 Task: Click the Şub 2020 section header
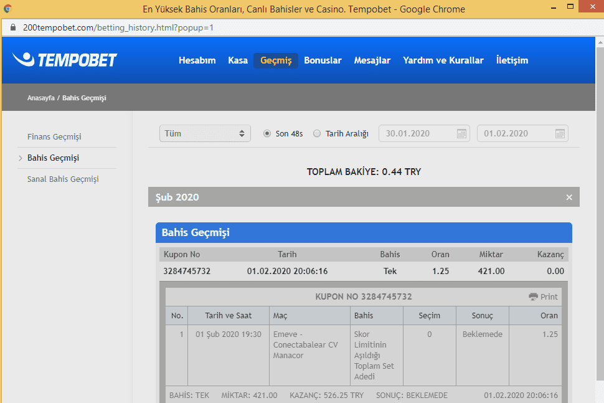coord(364,197)
